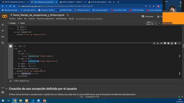Switch to Built-in Exceptions Python tab
The image size is (184, 103).
[72, 2]
